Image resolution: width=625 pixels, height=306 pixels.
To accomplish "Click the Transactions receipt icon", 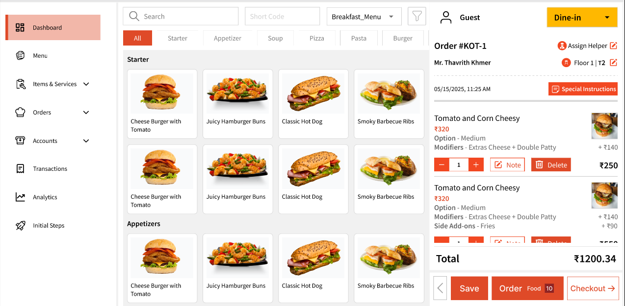I will click(20, 169).
